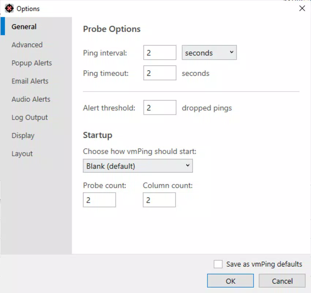Click the 'Ping timeout:' label

pyautogui.click(x=106, y=74)
